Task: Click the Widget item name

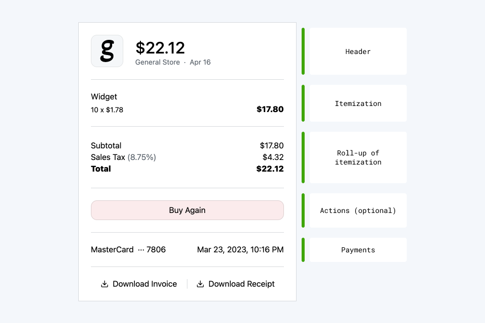Action: [104, 96]
